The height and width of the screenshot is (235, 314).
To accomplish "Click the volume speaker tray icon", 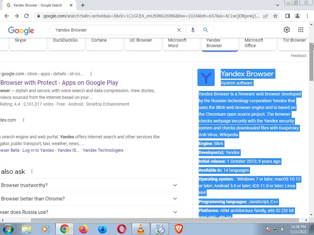I will (283, 229).
